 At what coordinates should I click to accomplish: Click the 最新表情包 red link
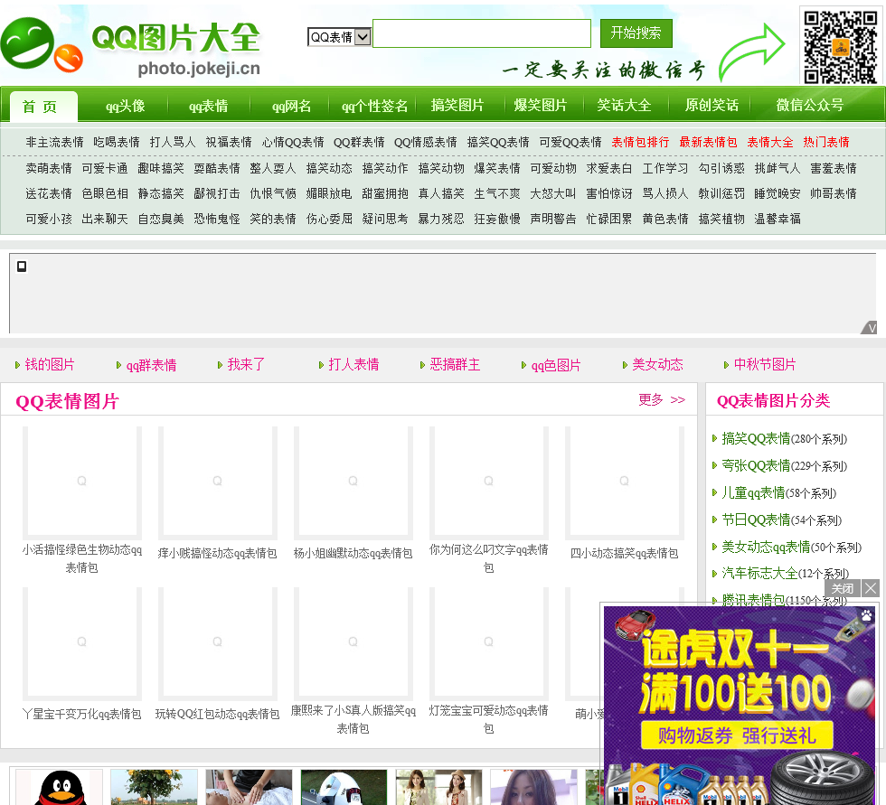point(708,142)
